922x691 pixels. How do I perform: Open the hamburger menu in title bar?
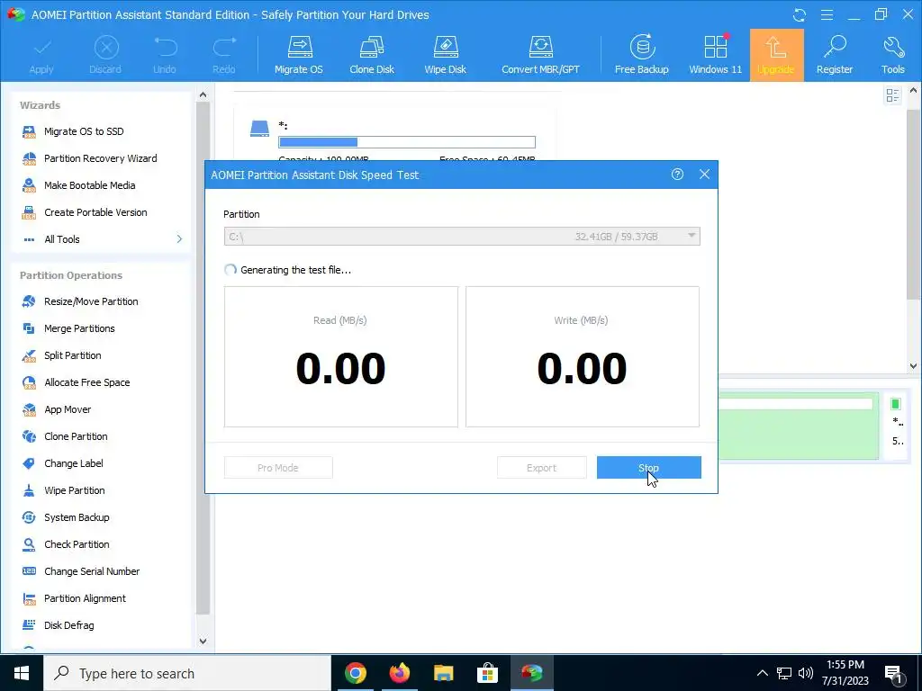click(x=827, y=14)
